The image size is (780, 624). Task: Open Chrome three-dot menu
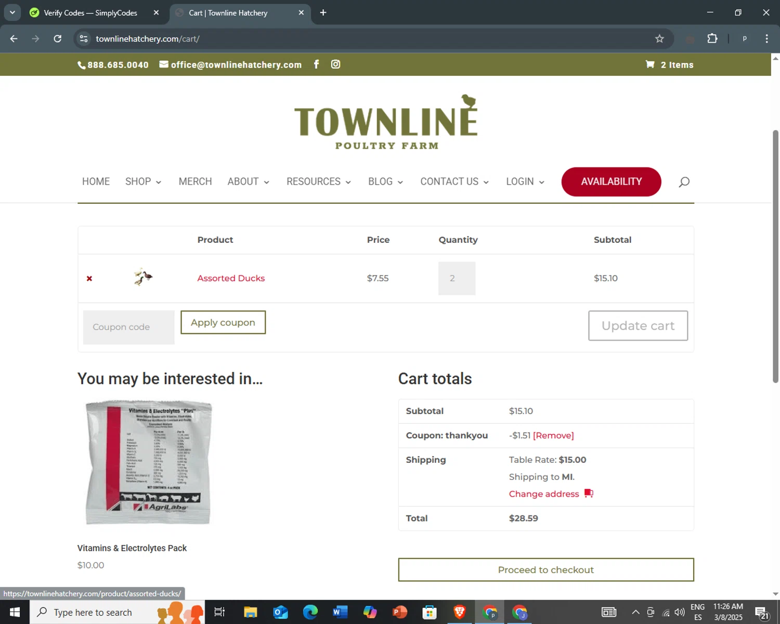coord(766,38)
